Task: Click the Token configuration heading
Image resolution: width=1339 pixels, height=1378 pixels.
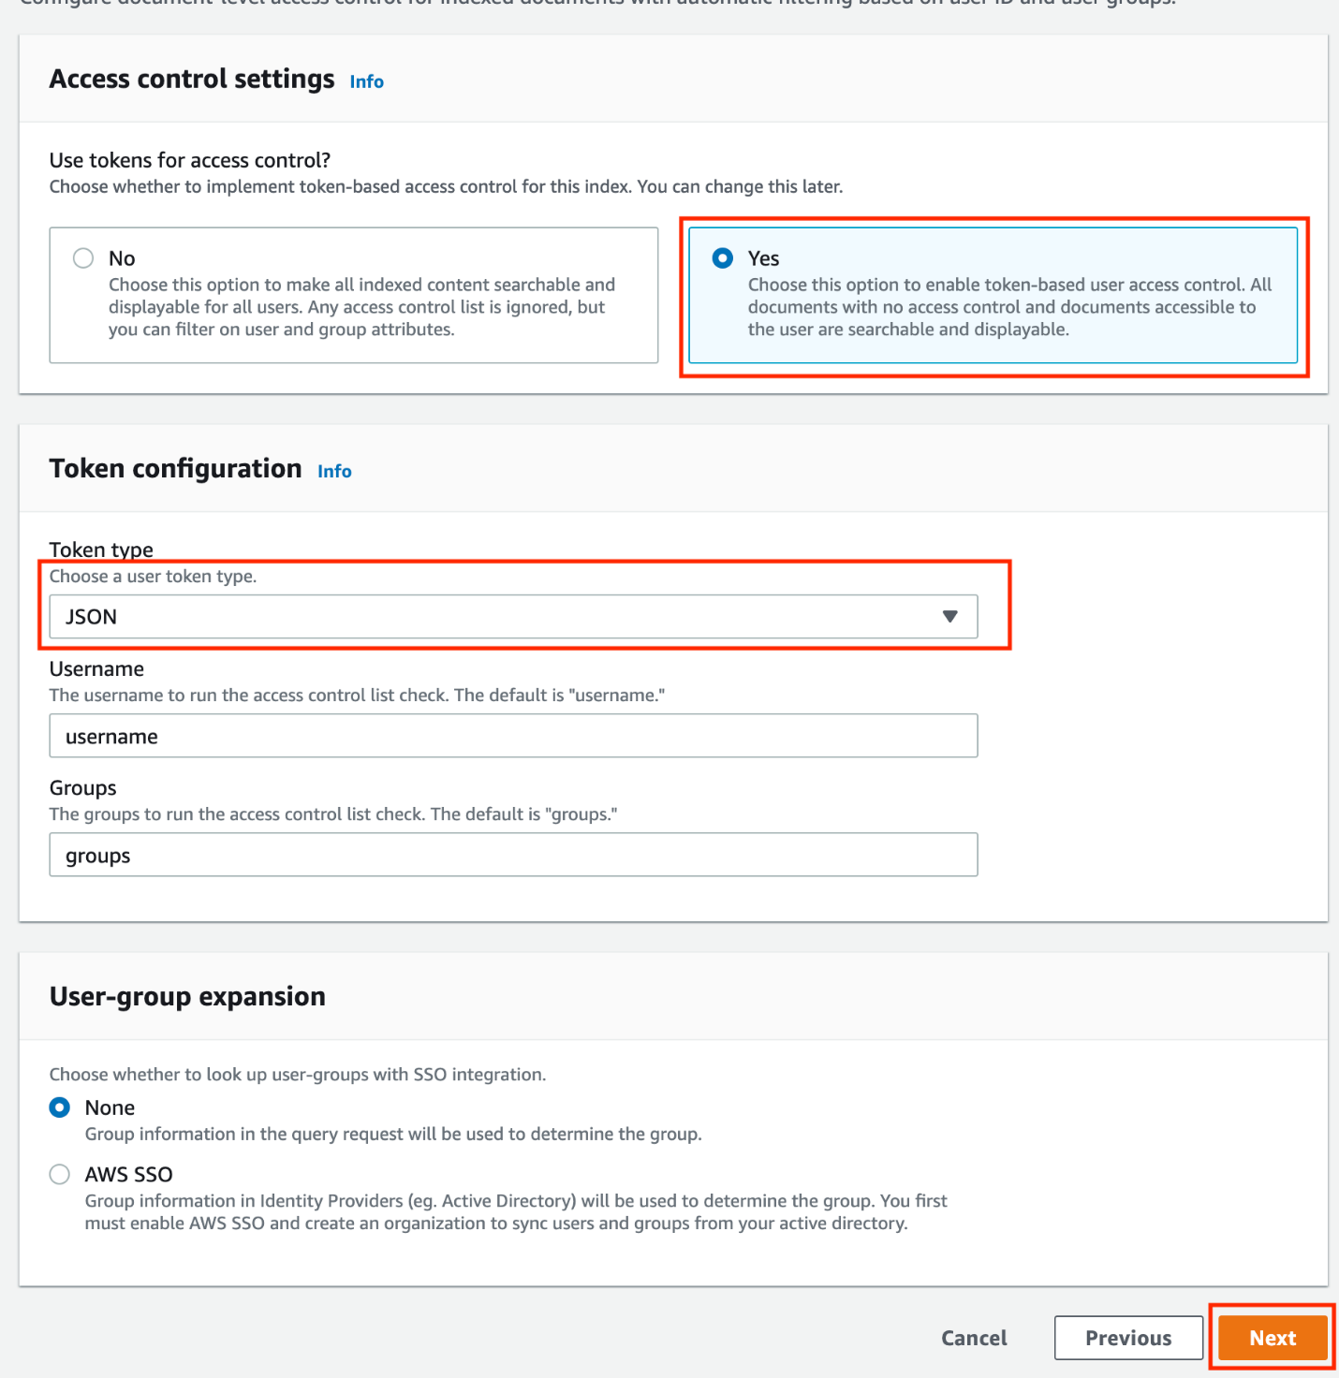Action: (x=175, y=469)
